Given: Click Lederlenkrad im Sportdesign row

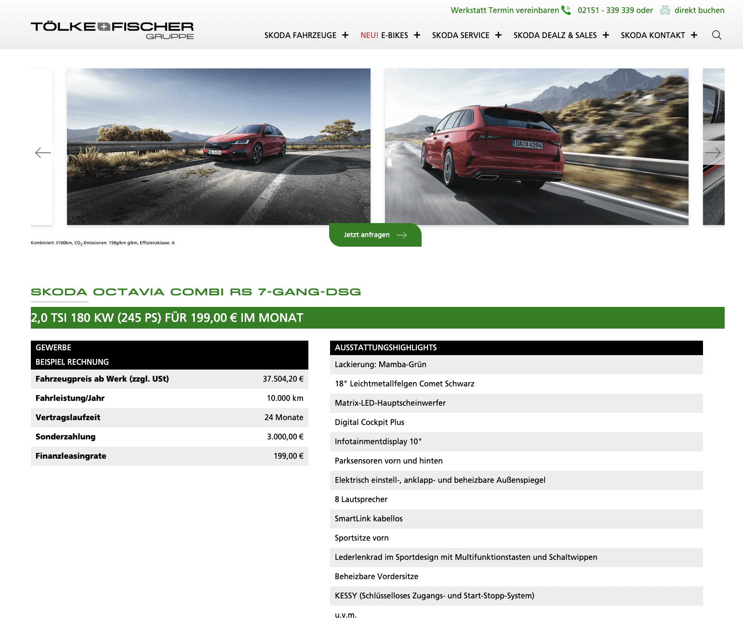Looking at the screenshot, I should 517,557.
